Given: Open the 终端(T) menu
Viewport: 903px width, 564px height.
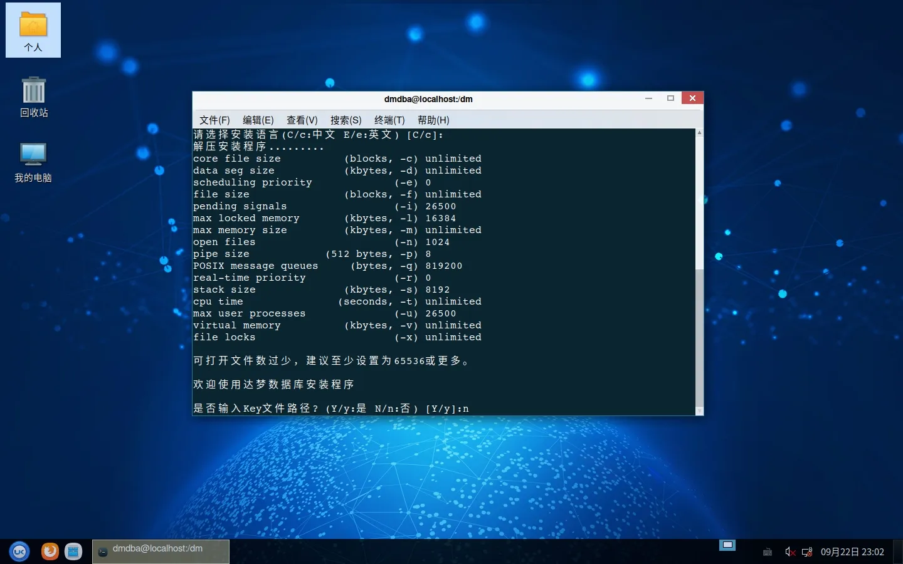Looking at the screenshot, I should point(389,120).
